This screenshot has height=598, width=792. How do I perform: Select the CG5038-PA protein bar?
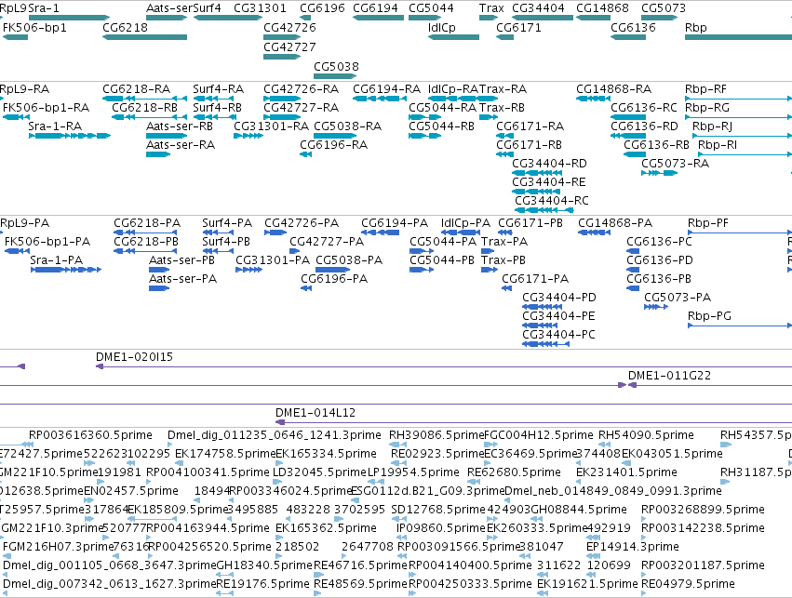point(333,270)
